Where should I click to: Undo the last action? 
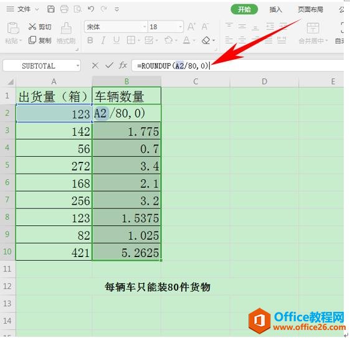click(x=91, y=9)
